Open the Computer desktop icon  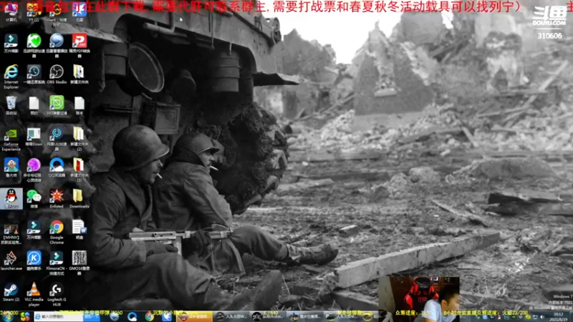click(x=11, y=12)
